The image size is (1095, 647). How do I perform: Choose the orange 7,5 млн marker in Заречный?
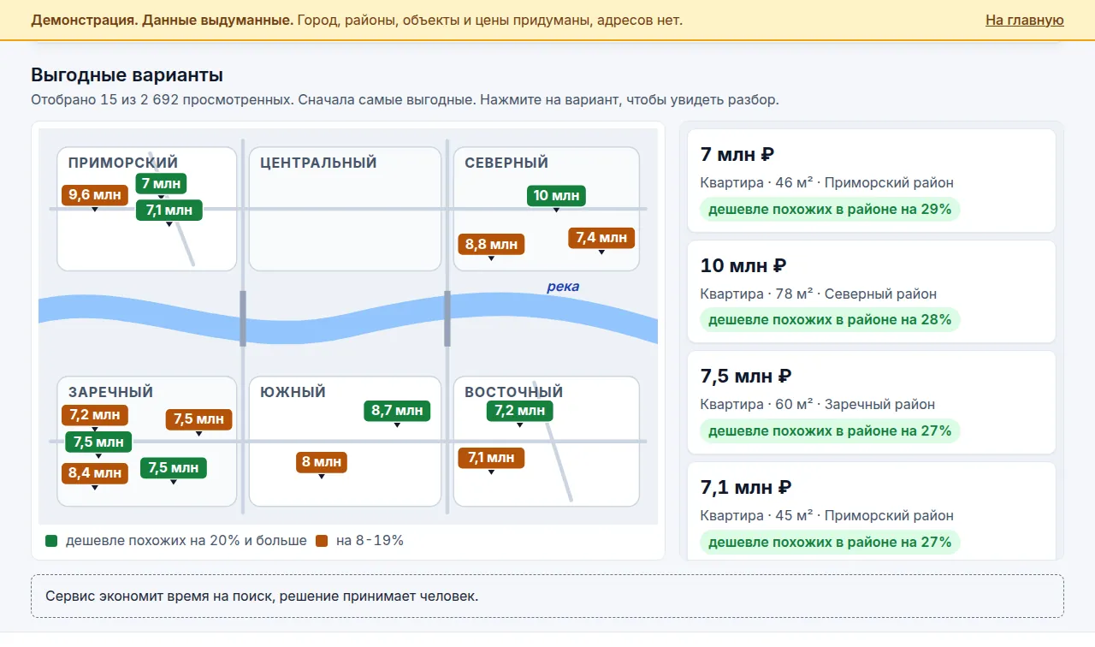pos(198,419)
